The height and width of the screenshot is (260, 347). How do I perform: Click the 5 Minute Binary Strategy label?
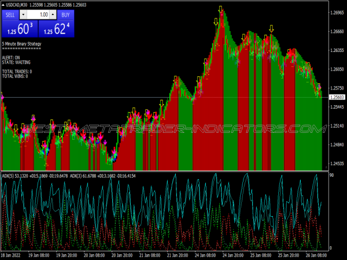pyautogui.click(x=22, y=44)
